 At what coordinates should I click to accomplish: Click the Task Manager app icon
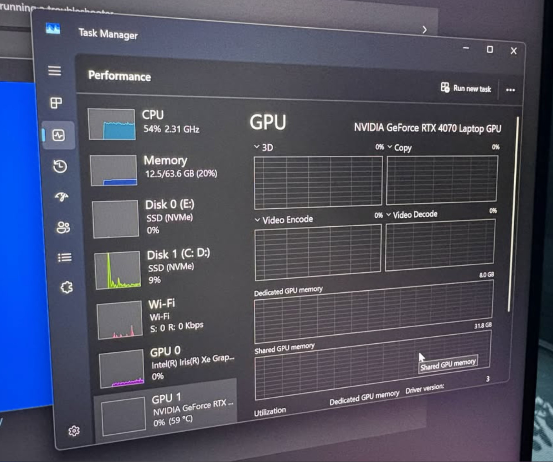pos(53,29)
